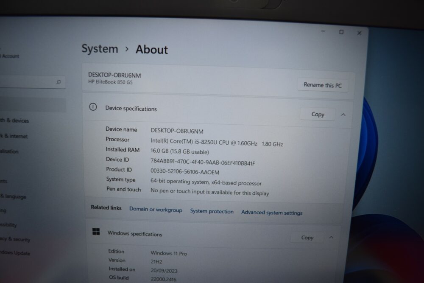Click the System type label
The image size is (424, 283).
tap(120, 179)
